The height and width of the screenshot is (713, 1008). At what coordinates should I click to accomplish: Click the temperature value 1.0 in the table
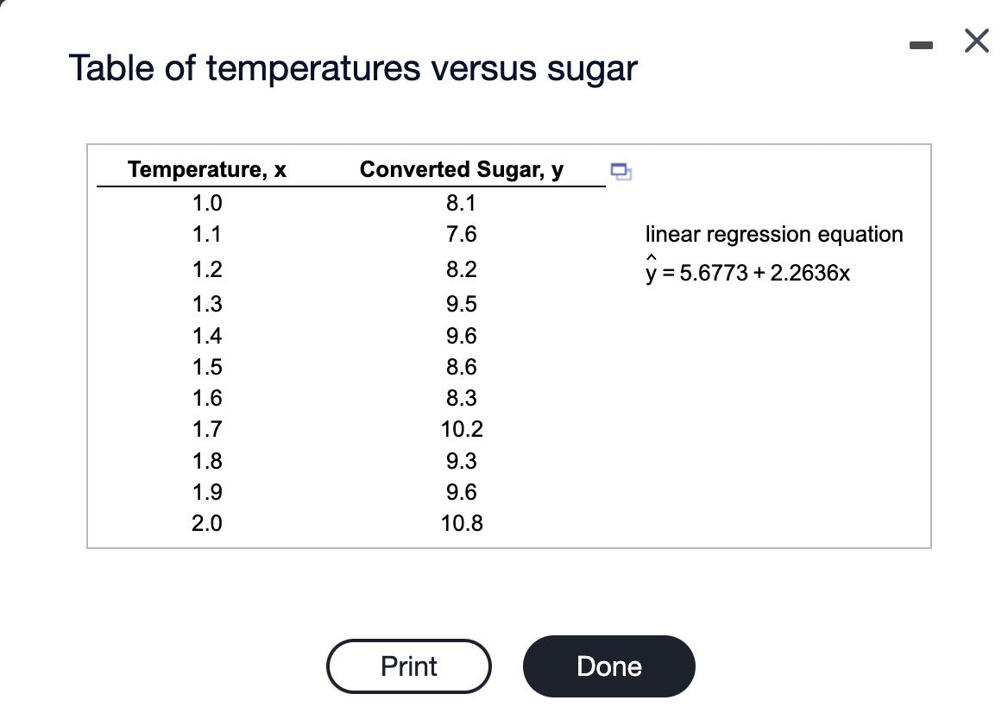(x=206, y=203)
